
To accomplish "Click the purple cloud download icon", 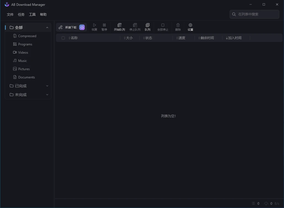I will coord(82,27).
